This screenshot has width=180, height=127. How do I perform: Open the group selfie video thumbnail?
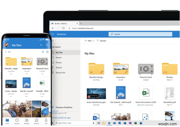coord(17,109)
